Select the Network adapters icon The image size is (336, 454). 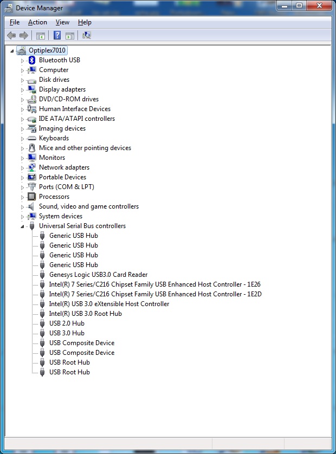click(x=32, y=167)
